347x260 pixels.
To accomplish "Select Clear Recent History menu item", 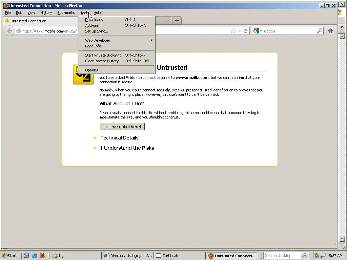I will (x=117, y=61).
